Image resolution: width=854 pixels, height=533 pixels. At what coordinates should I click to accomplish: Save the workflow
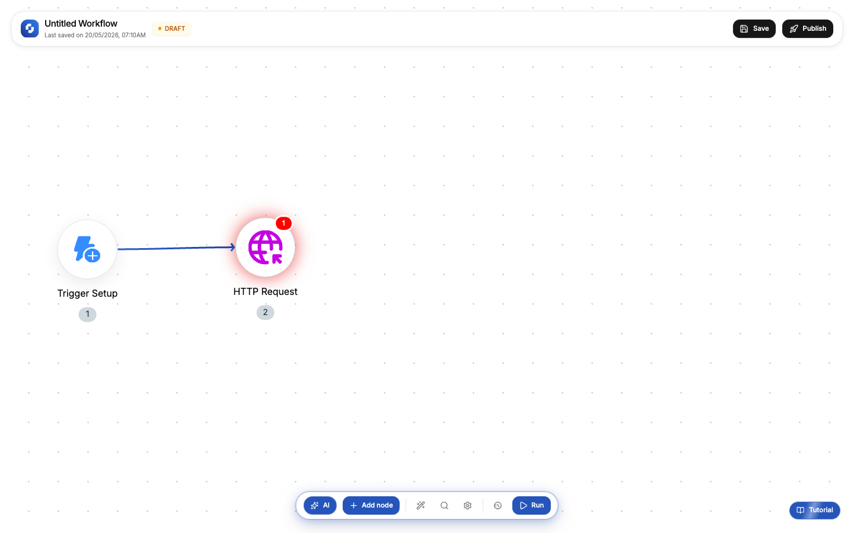754,28
